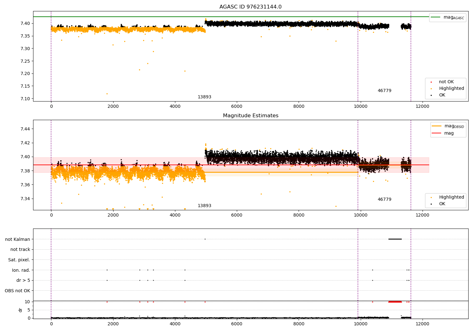Screen dimensions: 473x331
Task: Click the 'Sat. pixel.' axis label
Action: 19,260
